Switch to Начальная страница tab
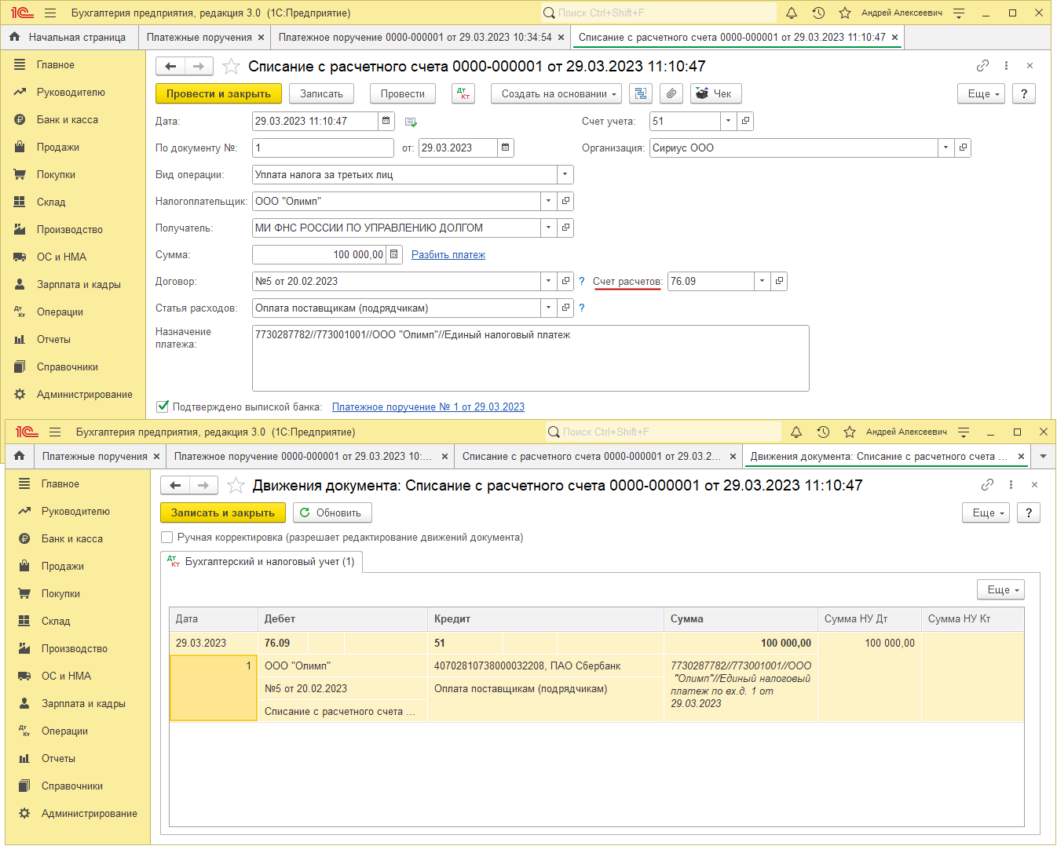 (x=68, y=37)
